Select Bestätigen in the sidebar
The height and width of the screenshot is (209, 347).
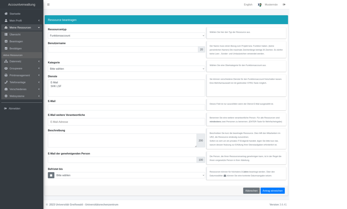pyautogui.click(x=16, y=48)
